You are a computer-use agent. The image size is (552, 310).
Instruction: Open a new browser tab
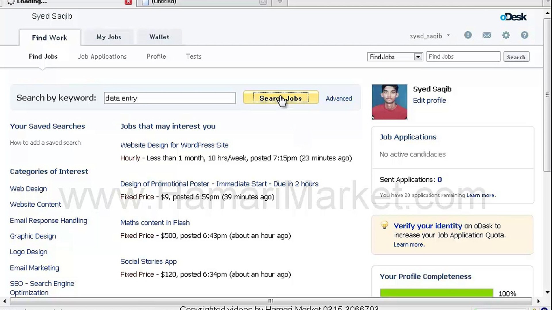[280, 2]
